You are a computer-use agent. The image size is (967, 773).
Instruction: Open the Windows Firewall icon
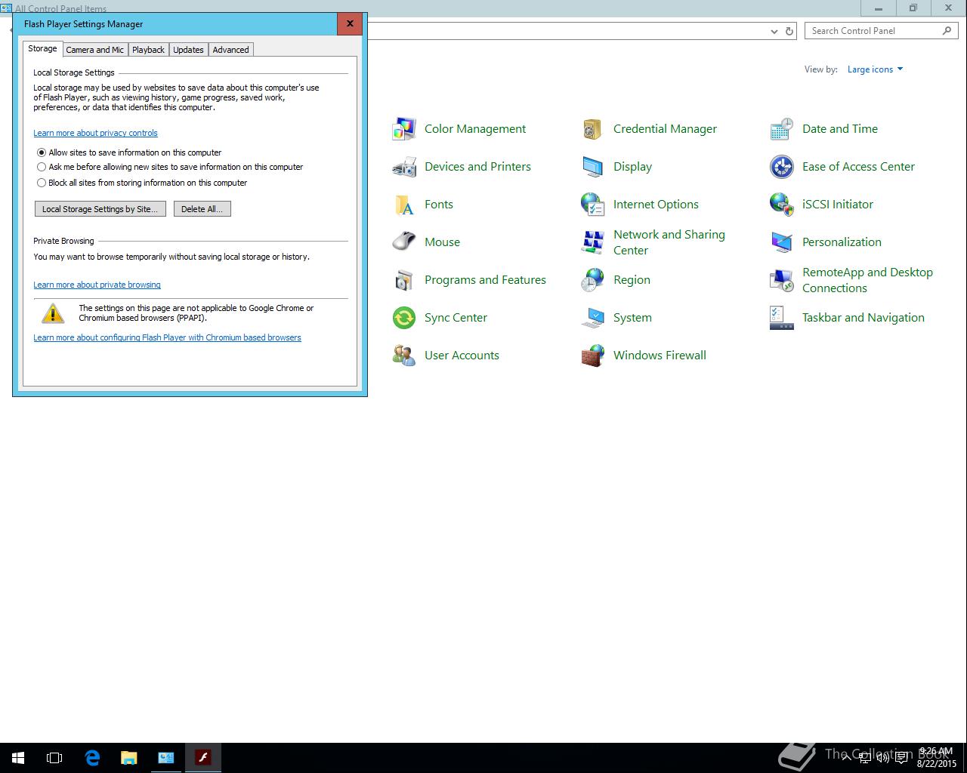[x=593, y=356]
